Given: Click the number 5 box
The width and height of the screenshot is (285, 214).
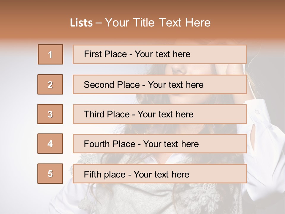Looking at the screenshot, I should (50, 174).
